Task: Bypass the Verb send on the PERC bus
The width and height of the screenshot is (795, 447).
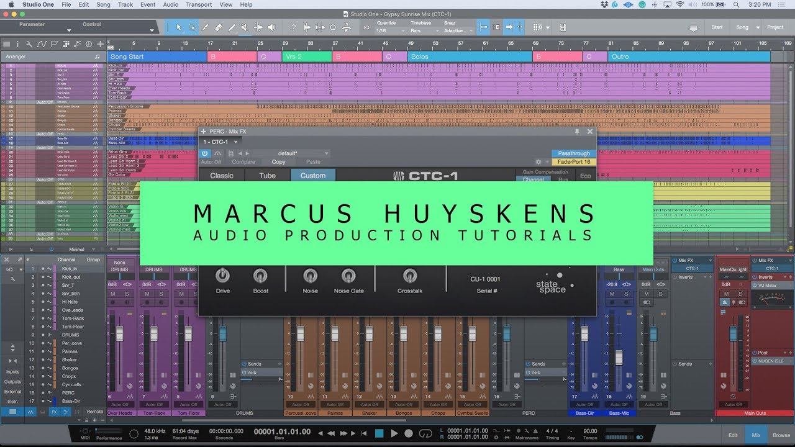Action: (528, 372)
